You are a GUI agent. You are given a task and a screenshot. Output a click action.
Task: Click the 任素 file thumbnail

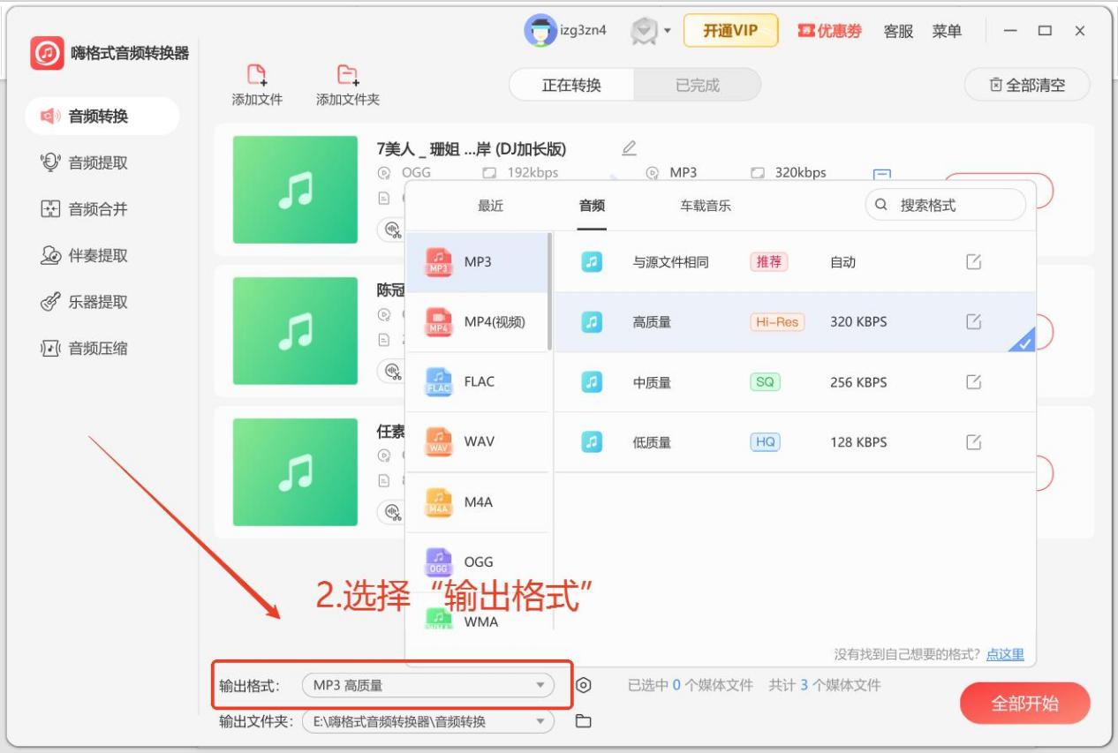[295, 472]
